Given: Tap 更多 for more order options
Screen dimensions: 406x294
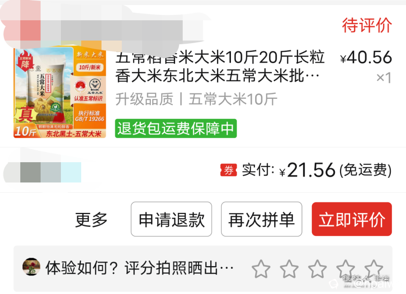Looking at the screenshot, I should tap(91, 220).
